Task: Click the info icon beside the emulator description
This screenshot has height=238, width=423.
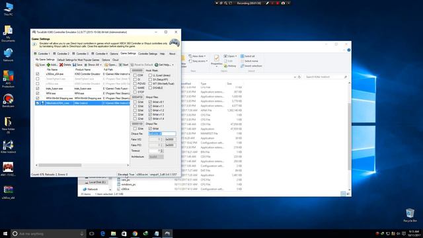Action: [34, 44]
